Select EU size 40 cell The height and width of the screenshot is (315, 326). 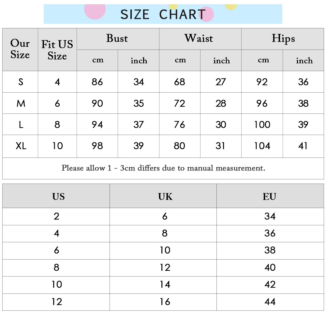click(270, 267)
